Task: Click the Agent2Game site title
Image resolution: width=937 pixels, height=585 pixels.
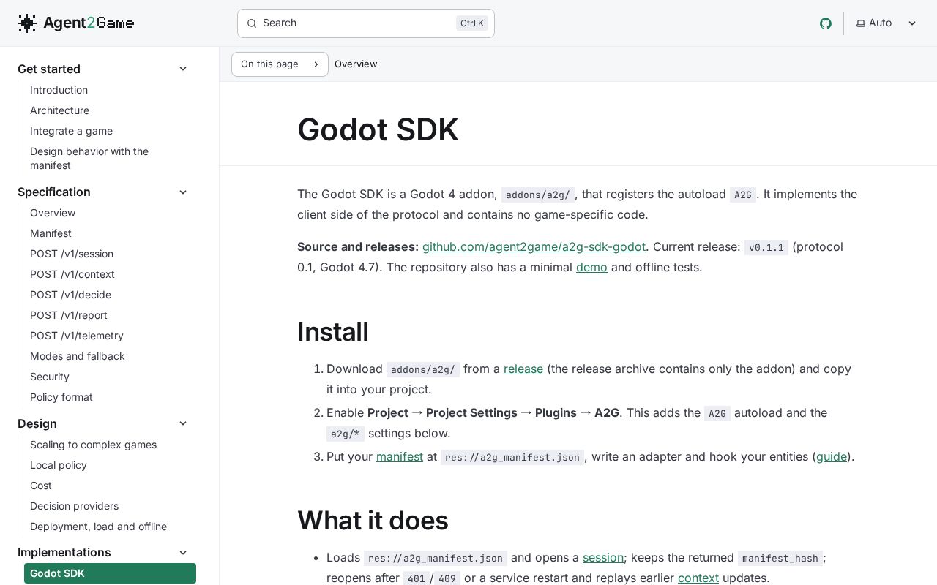Action: (x=89, y=23)
